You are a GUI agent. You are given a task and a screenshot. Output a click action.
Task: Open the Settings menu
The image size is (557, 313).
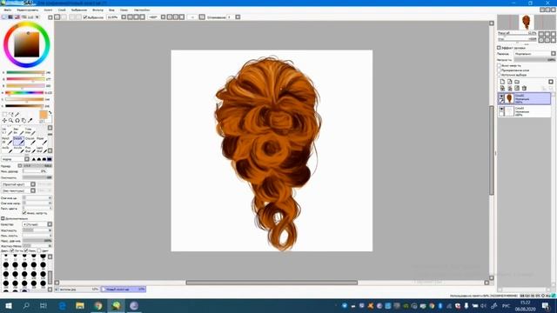[x=142, y=10]
